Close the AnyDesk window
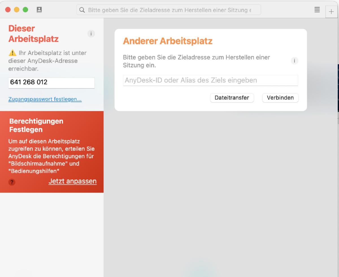 pyautogui.click(x=8, y=10)
